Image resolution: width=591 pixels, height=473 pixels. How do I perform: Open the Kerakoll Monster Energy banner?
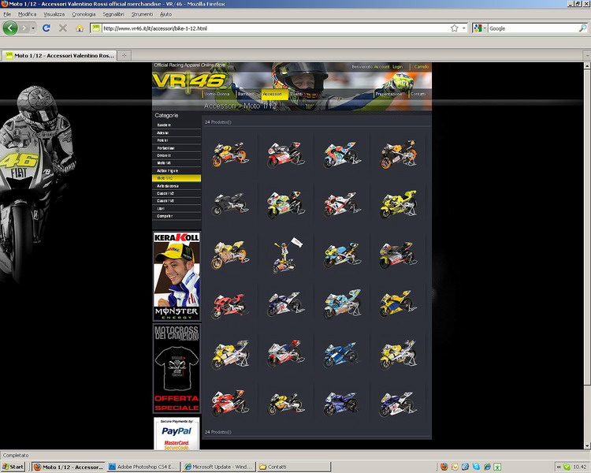177,276
